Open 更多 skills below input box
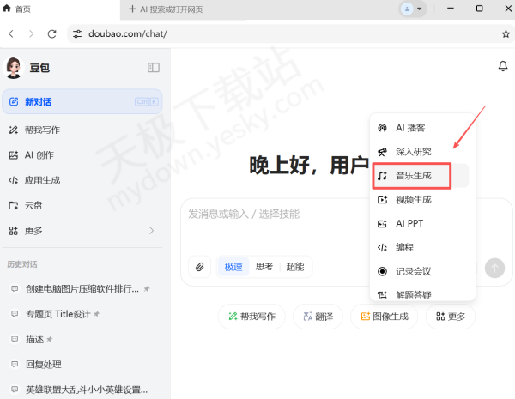Viewport: 515px width, 399px height. pyautogui.click(x=451, y=317)
